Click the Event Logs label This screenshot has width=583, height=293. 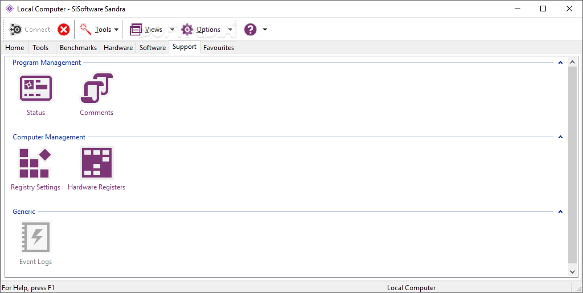pos(36,262)
